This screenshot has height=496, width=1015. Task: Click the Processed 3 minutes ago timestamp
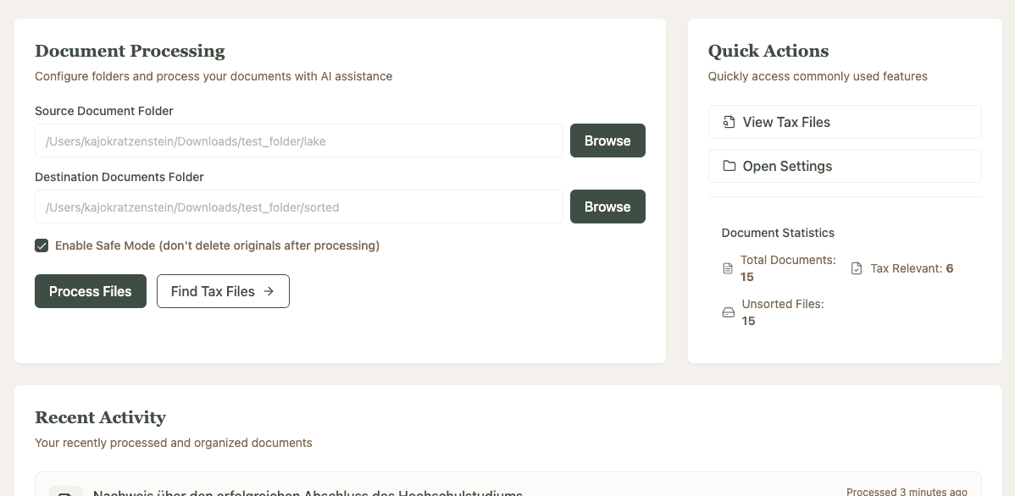click(x=907, y=491)
